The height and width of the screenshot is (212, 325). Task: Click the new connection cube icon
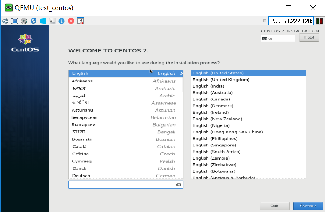(x=5, y=21)
